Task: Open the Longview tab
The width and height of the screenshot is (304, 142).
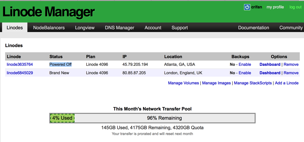Action: [85, 28]
